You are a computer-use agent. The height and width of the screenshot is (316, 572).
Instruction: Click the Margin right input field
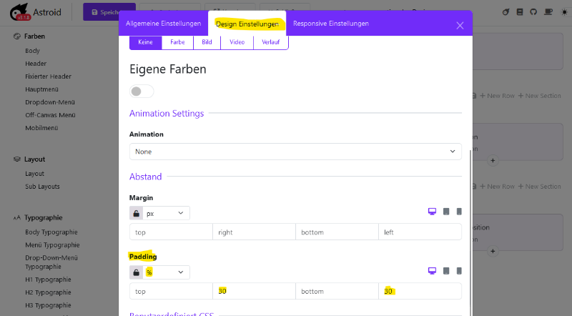pos(254,232)
